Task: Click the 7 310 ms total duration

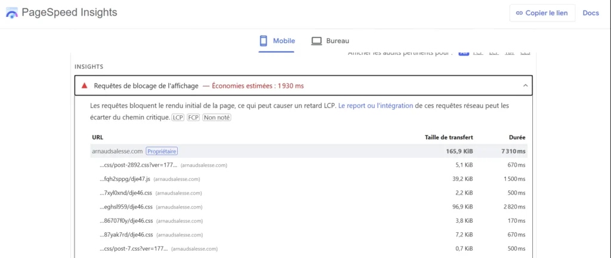Action: coord(513,151)
